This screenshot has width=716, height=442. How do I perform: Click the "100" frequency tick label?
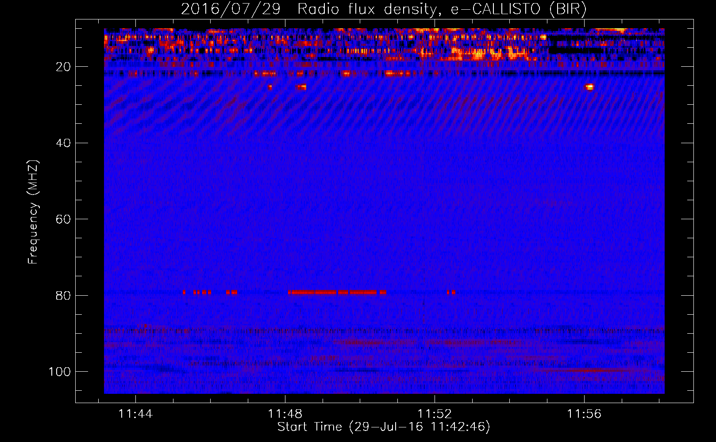[x=60, y=371]
